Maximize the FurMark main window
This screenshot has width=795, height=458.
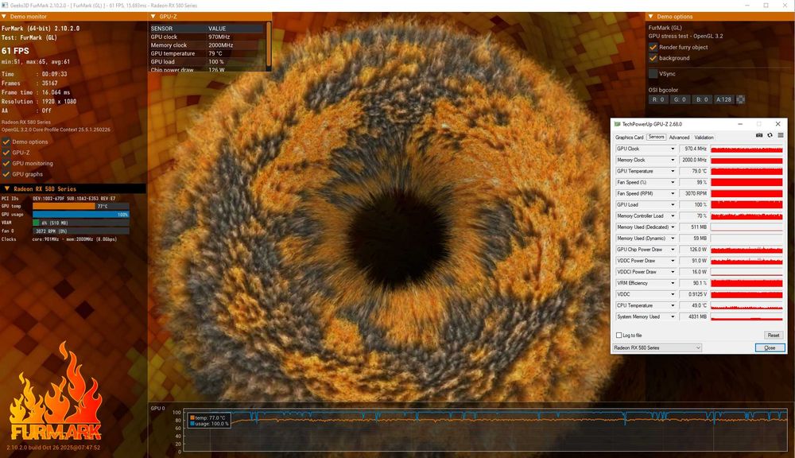click(766, 5)
